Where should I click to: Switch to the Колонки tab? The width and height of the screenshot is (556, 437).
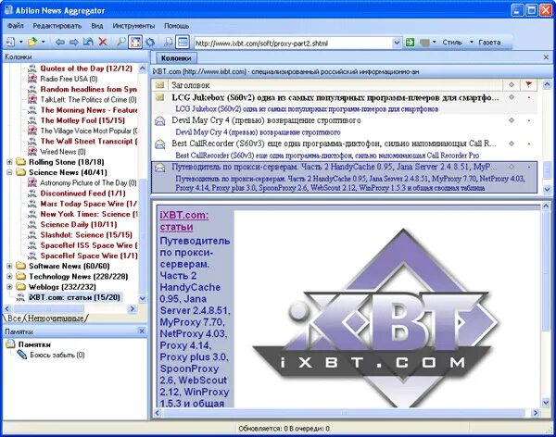tap(176, 58)
